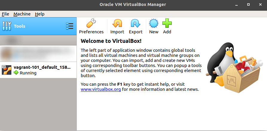Click the Oracle VM VirtualBox Manager title
The image size is (267, 131).
pos(133,4)
